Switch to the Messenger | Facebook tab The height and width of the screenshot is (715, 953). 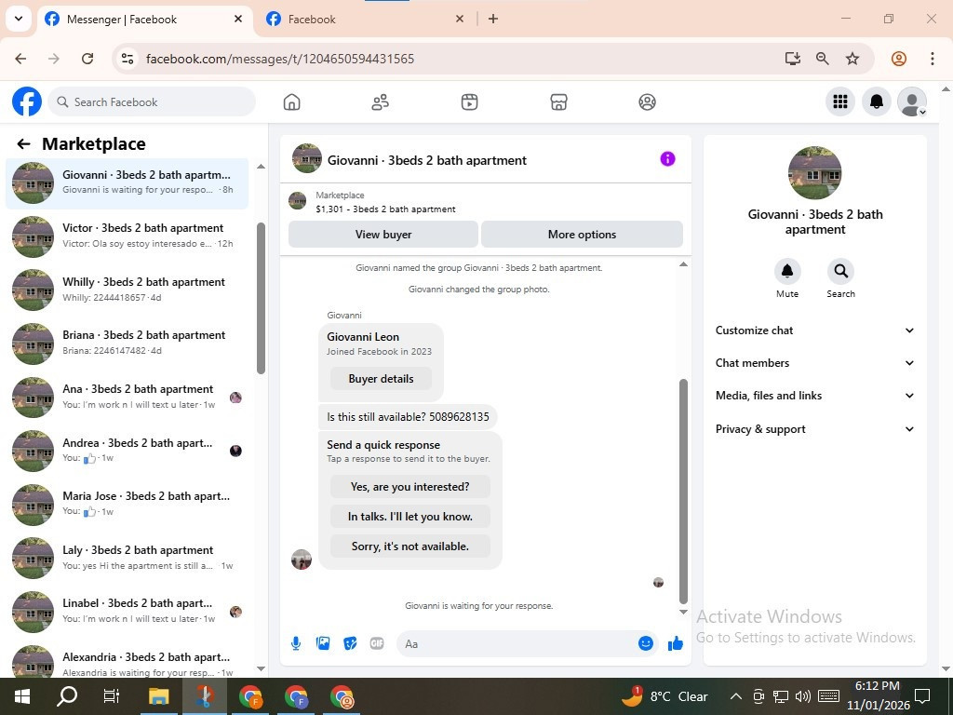click(x=145, y=20)
